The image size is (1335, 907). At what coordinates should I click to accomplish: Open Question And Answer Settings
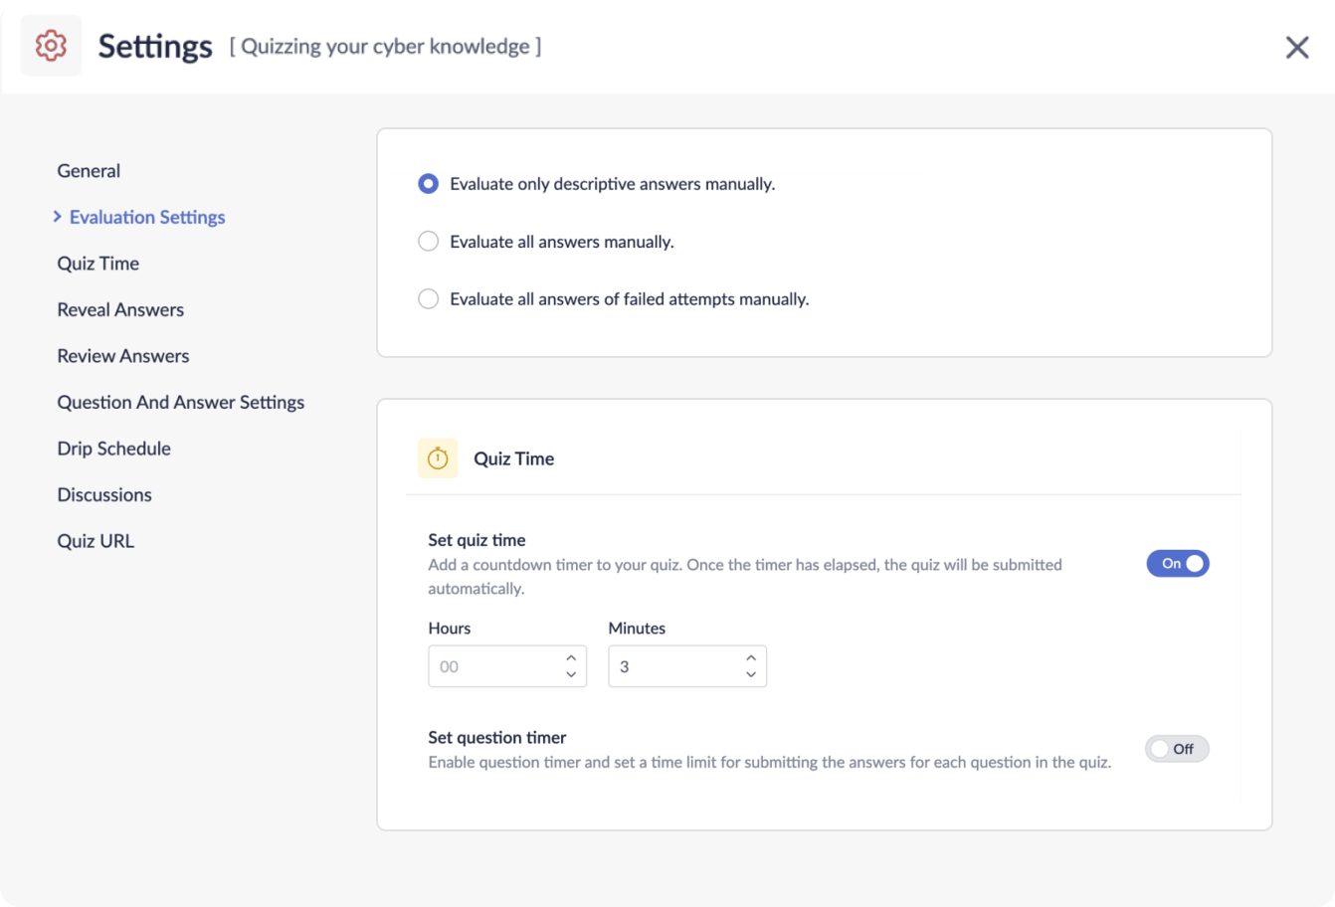point(180,402)
